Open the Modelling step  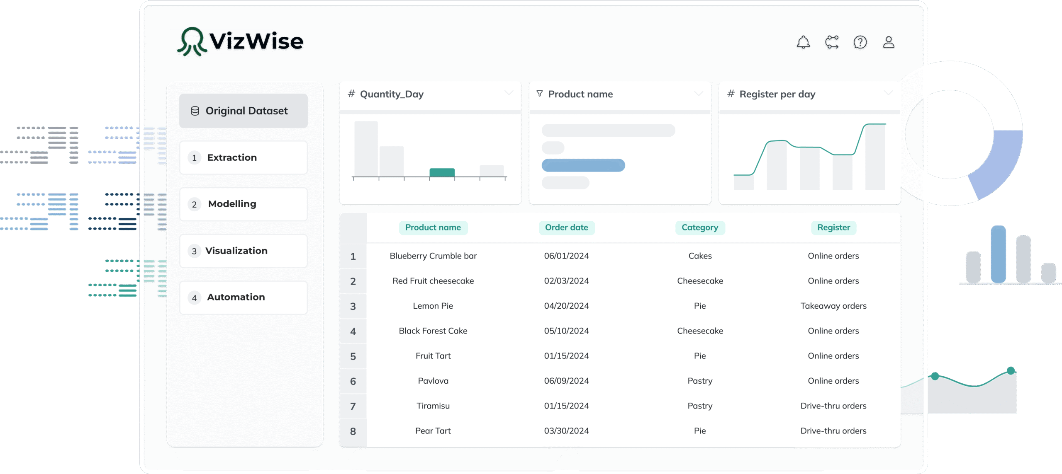244,204
